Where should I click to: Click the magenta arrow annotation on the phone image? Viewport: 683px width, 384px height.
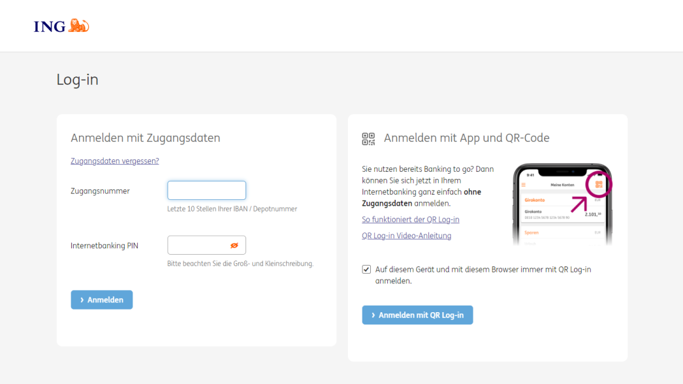click(x=579, y=204)
